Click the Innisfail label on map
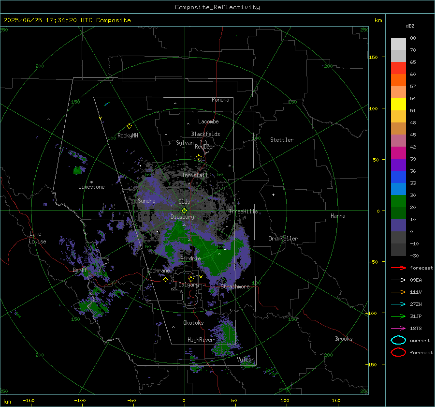 pos(195,175)
